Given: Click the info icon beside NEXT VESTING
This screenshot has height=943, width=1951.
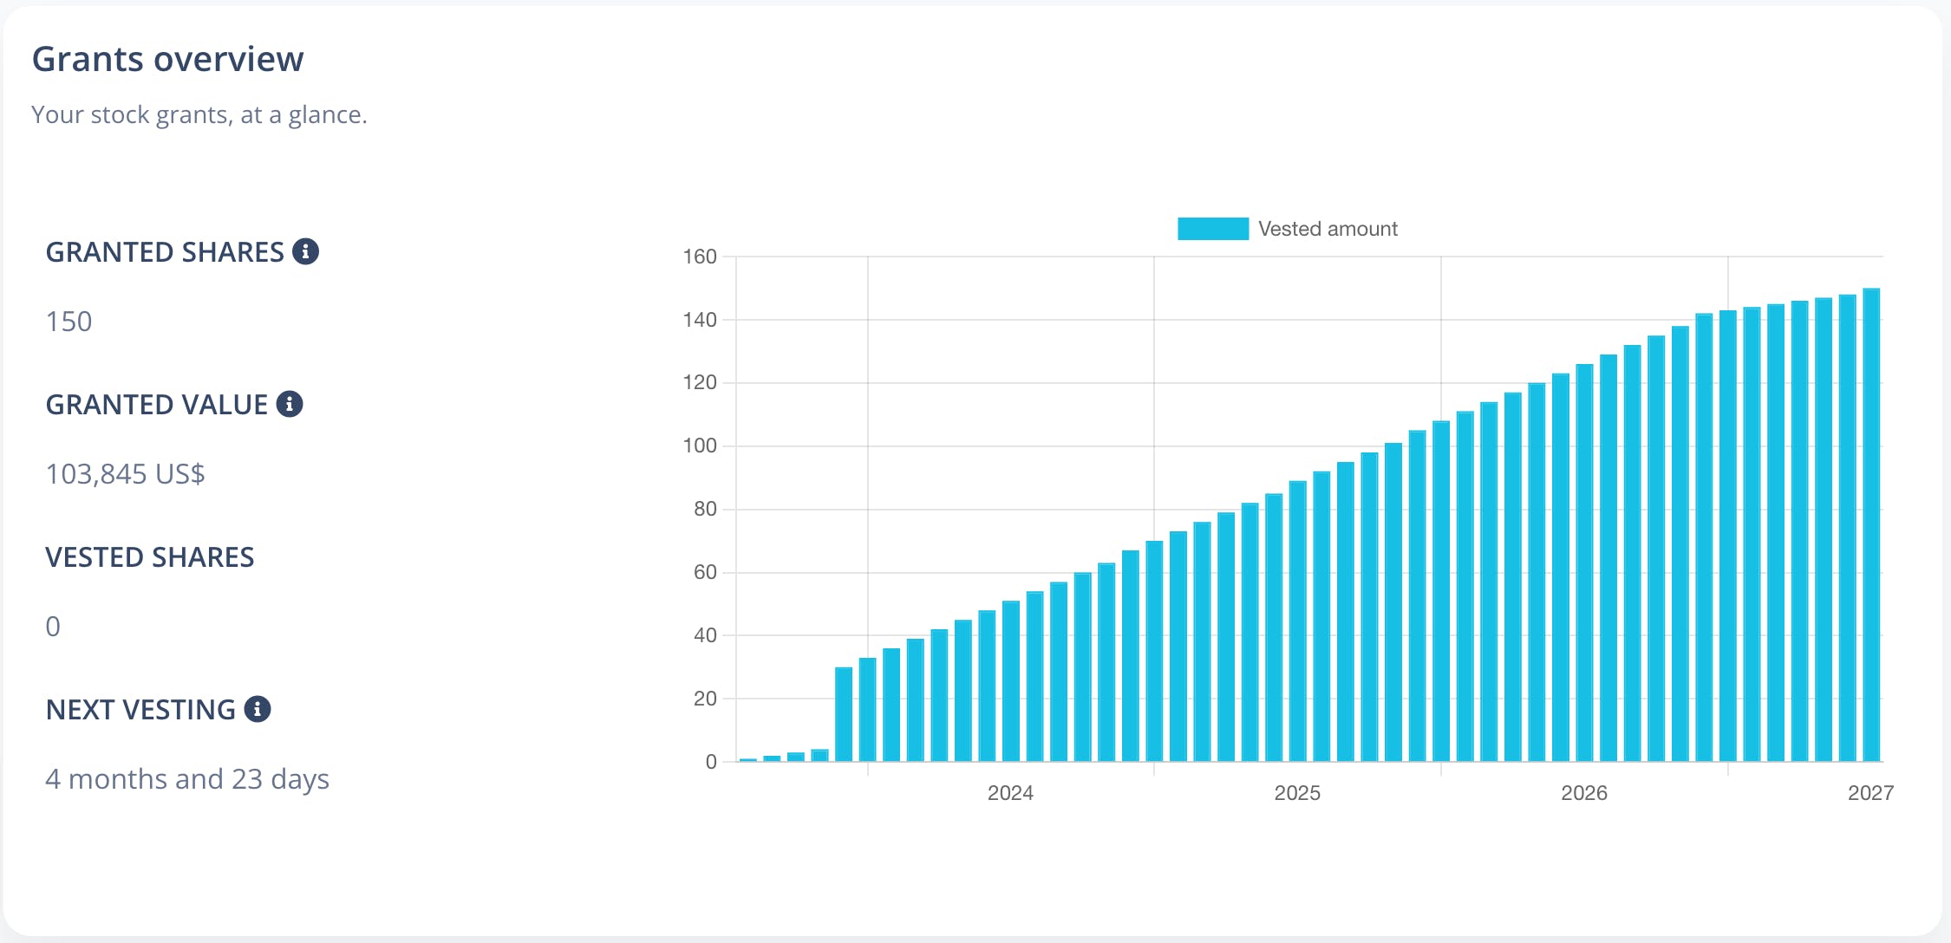Looking at the screenshot, I should pyautogui.click(x=258, y=709).
